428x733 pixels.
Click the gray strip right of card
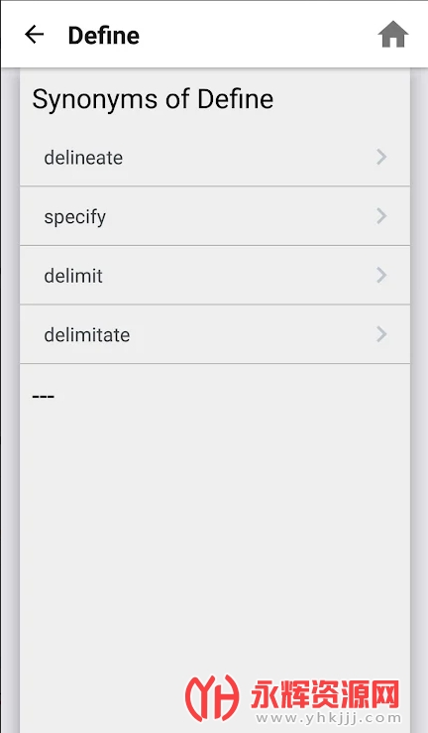click(419, 400)
